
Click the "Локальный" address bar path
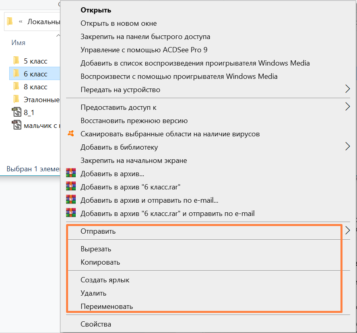43,21
